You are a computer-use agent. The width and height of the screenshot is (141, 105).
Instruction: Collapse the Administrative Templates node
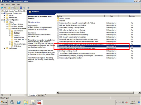pyautogui.click(x=7, y=29)
